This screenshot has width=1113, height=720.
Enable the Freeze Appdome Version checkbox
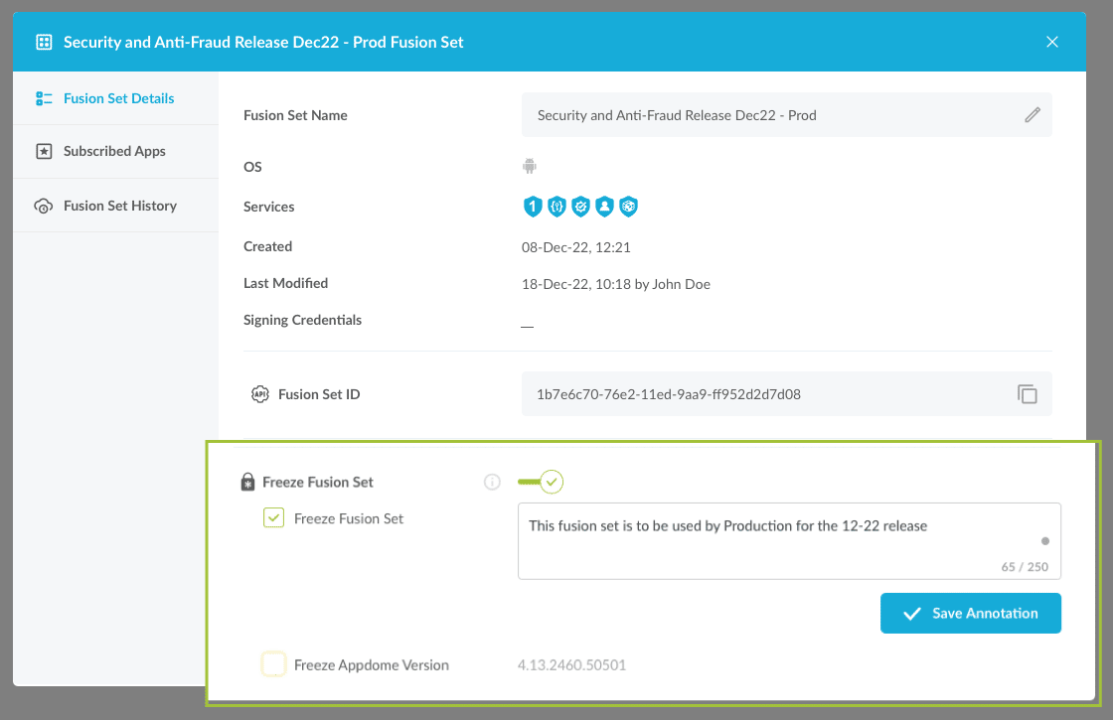[x=273, y=664]
